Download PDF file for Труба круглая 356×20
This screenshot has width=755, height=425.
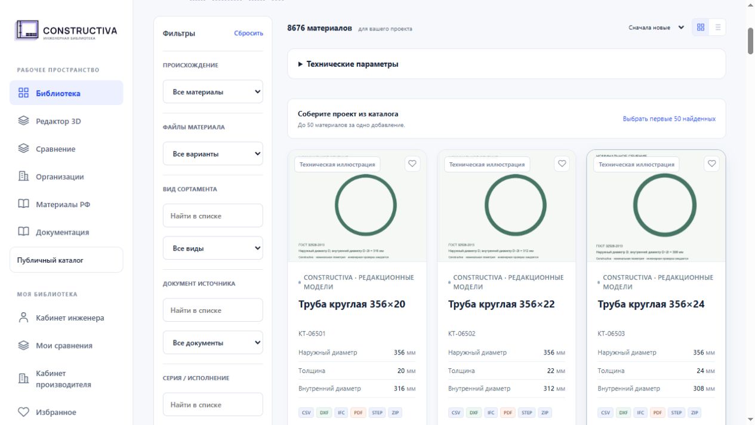pos(358,412)
